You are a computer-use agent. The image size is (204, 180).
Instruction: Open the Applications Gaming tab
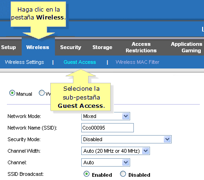(186, 47)
